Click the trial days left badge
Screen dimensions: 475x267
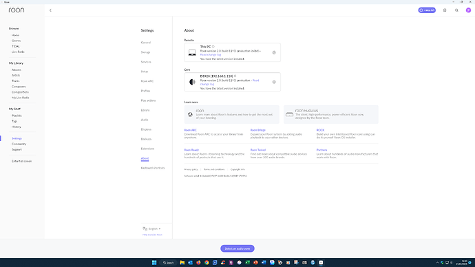point(427,10)
